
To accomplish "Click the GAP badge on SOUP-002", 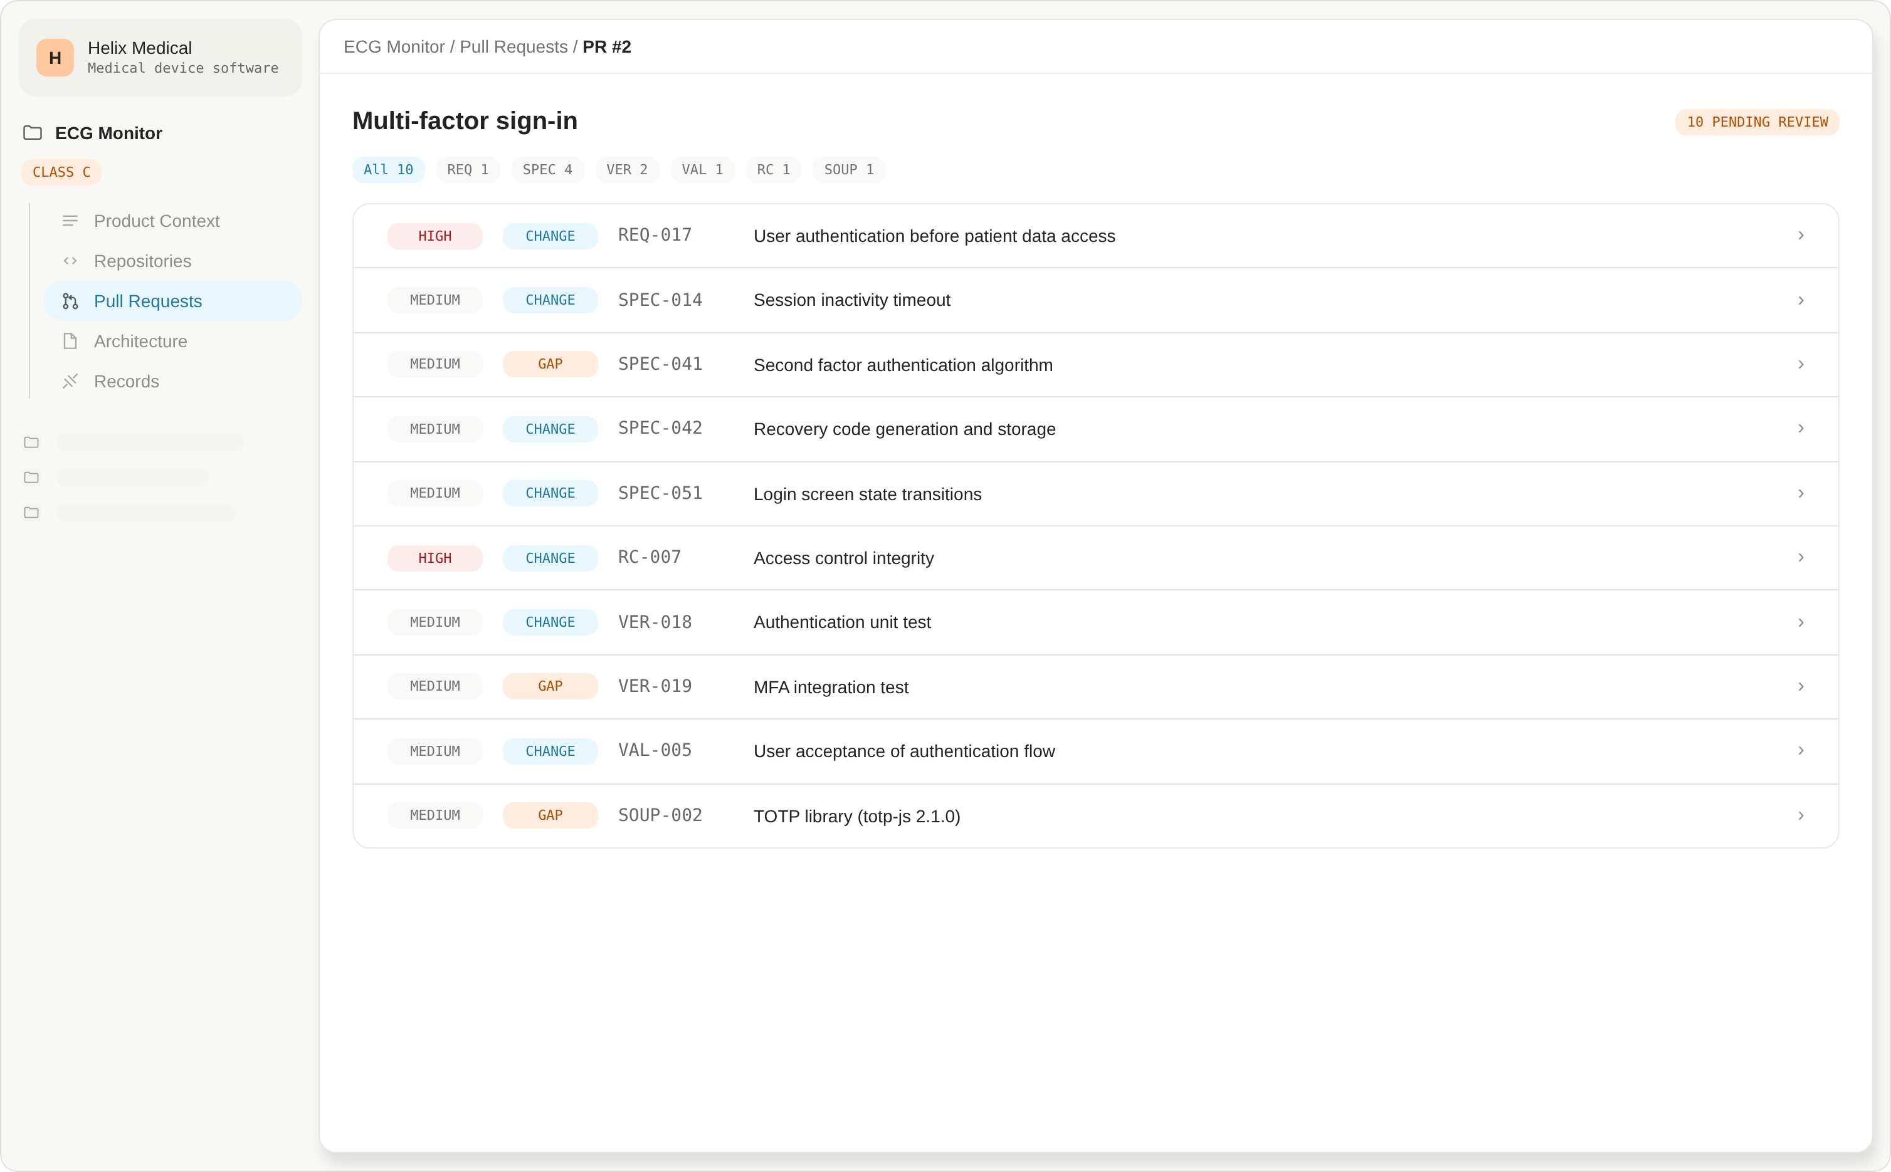I will [x=550, y=815].
